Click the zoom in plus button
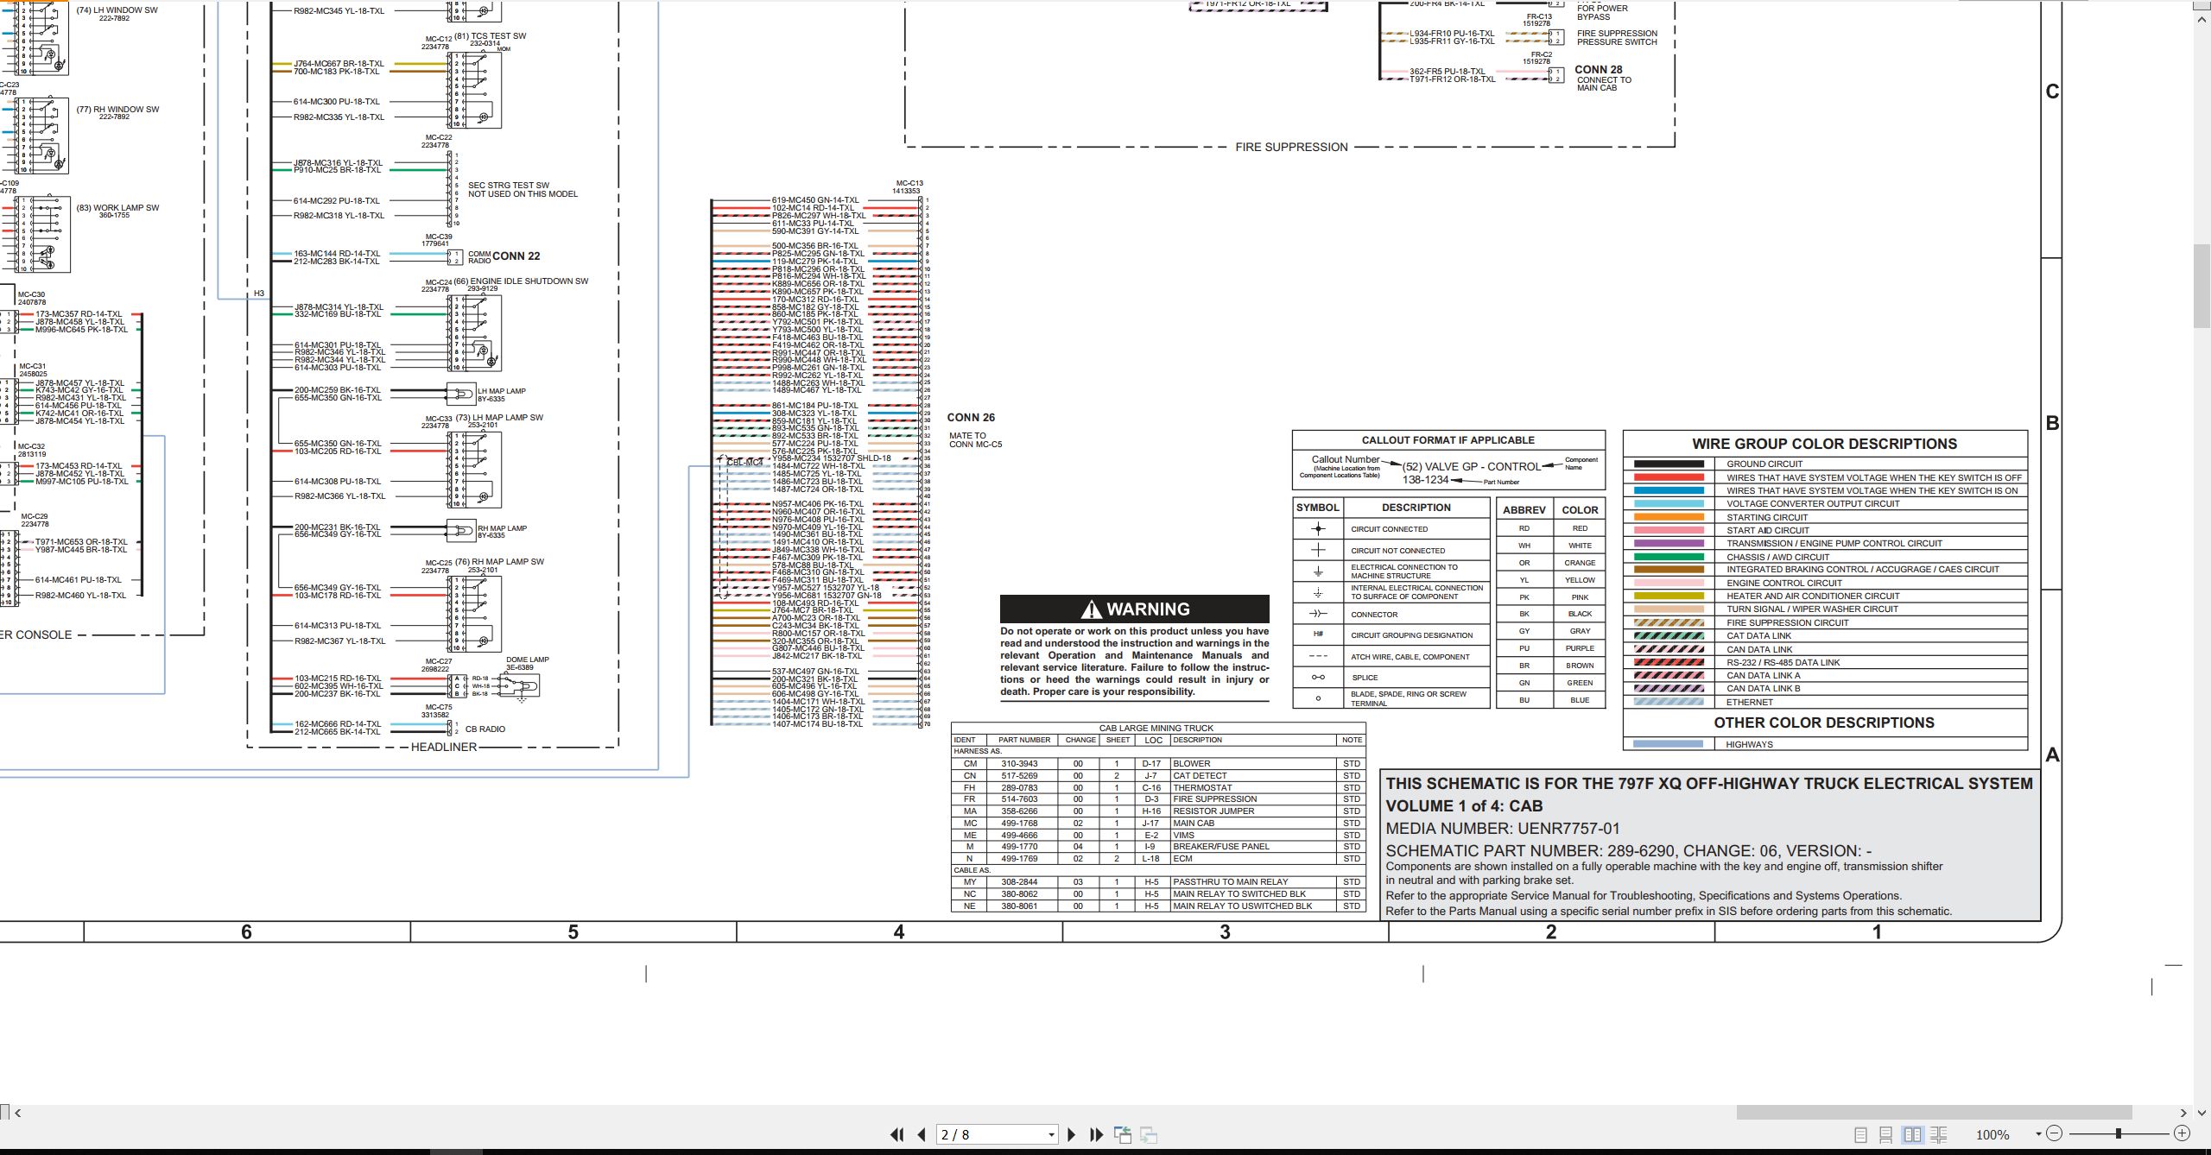The image size is (2211, 1155). (x=2182, y=1133)
